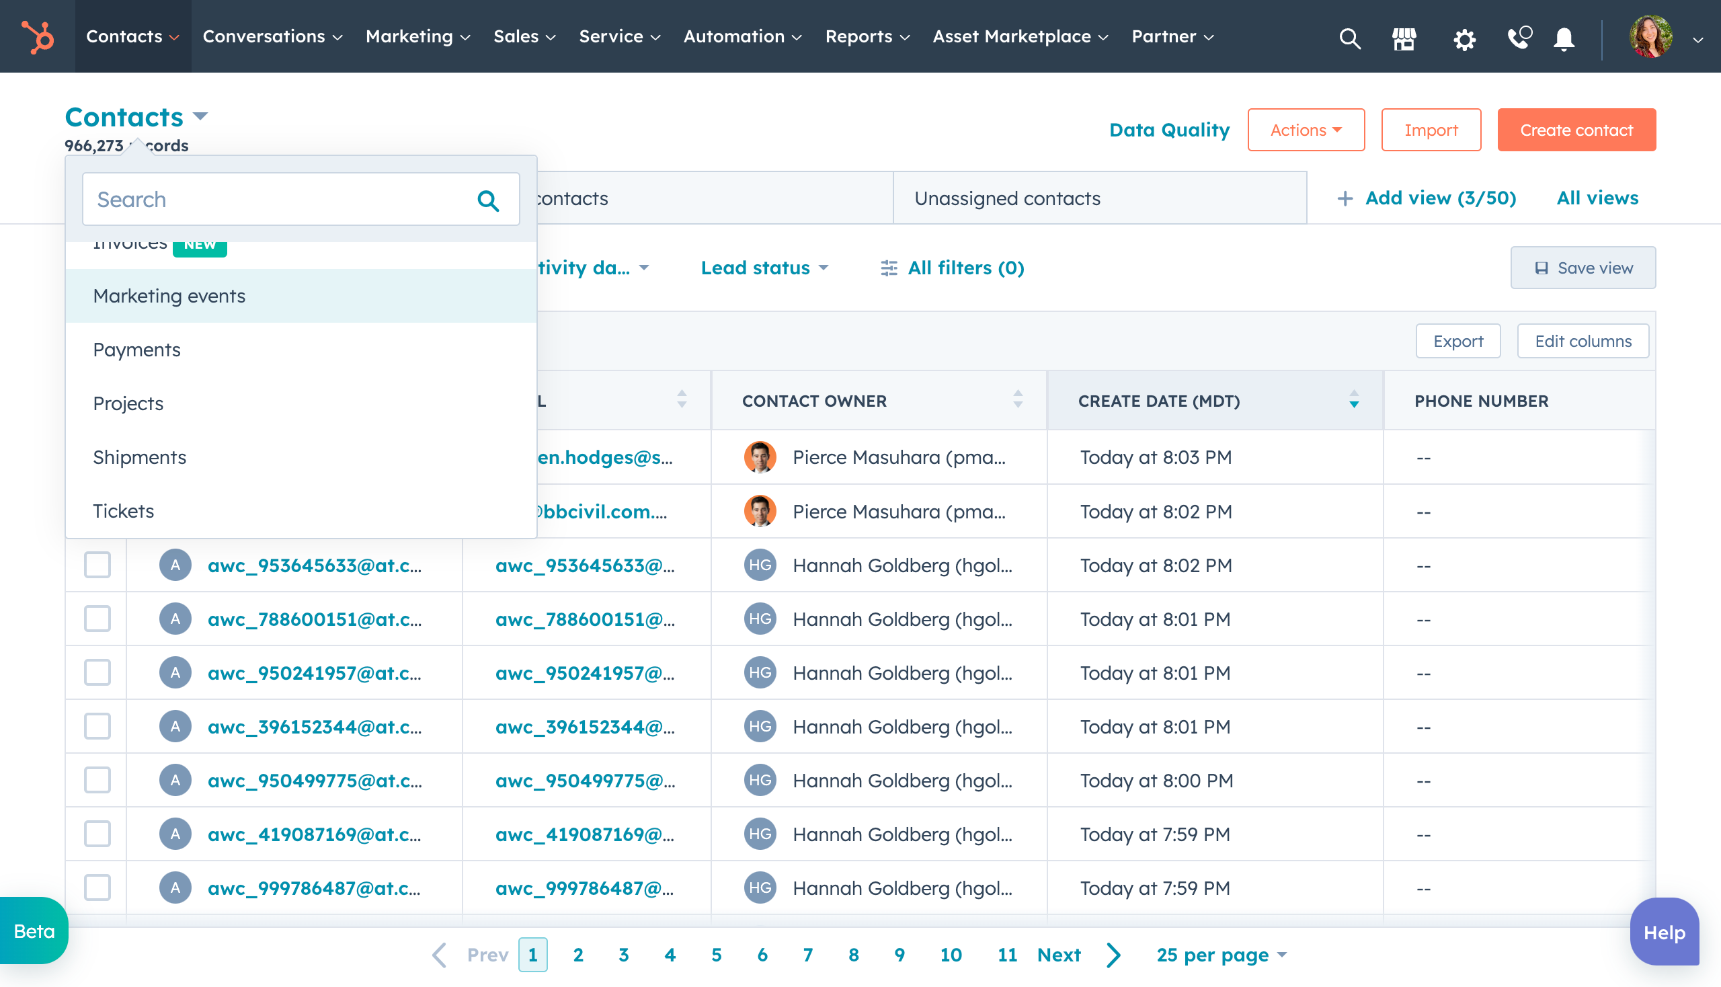This screenshot has height=987, width=1721.
Task: Click the magnifier in the object search box
Action: click(x=488, y=200)
